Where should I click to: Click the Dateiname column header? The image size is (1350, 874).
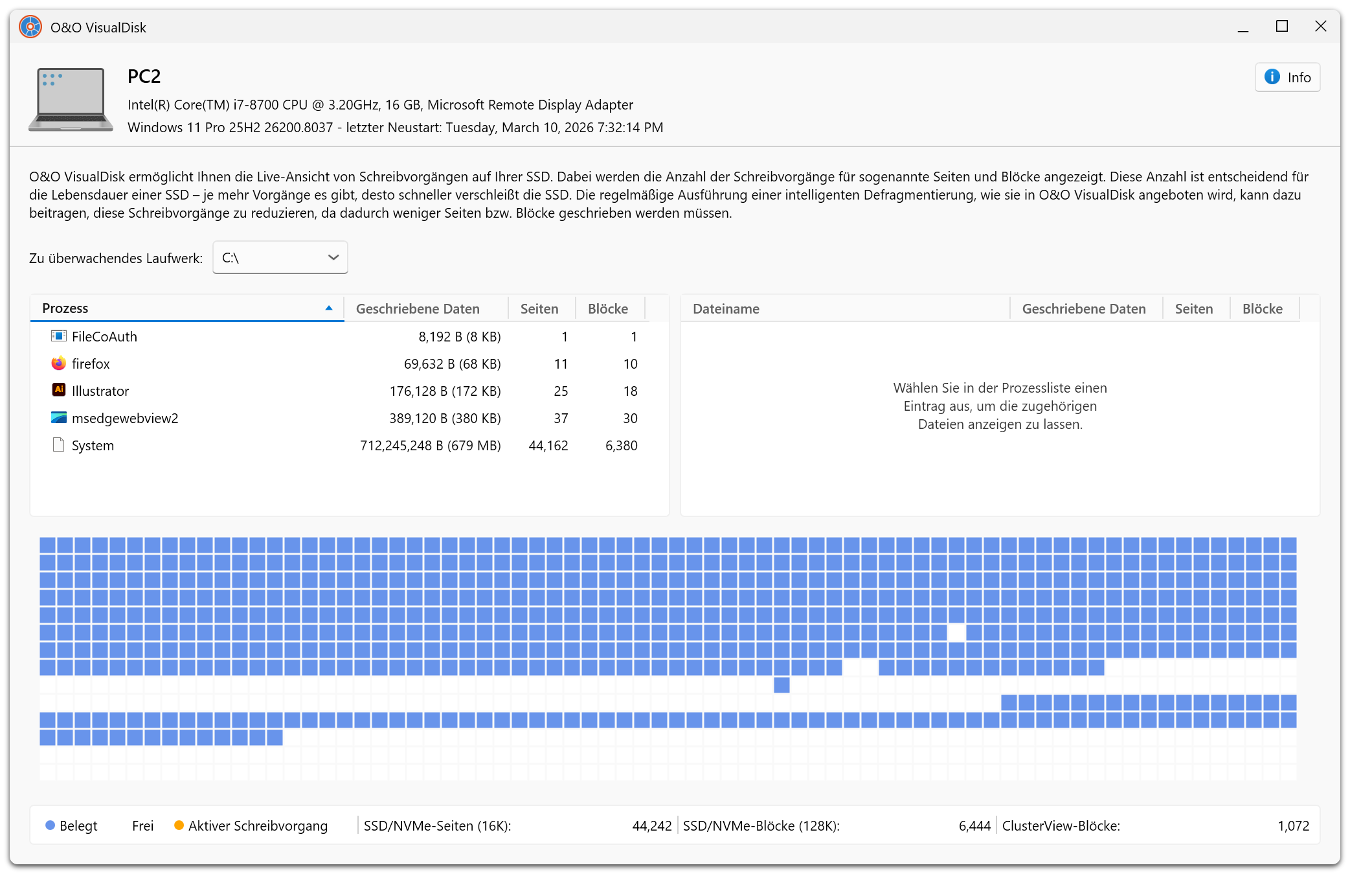pos(725,309)
